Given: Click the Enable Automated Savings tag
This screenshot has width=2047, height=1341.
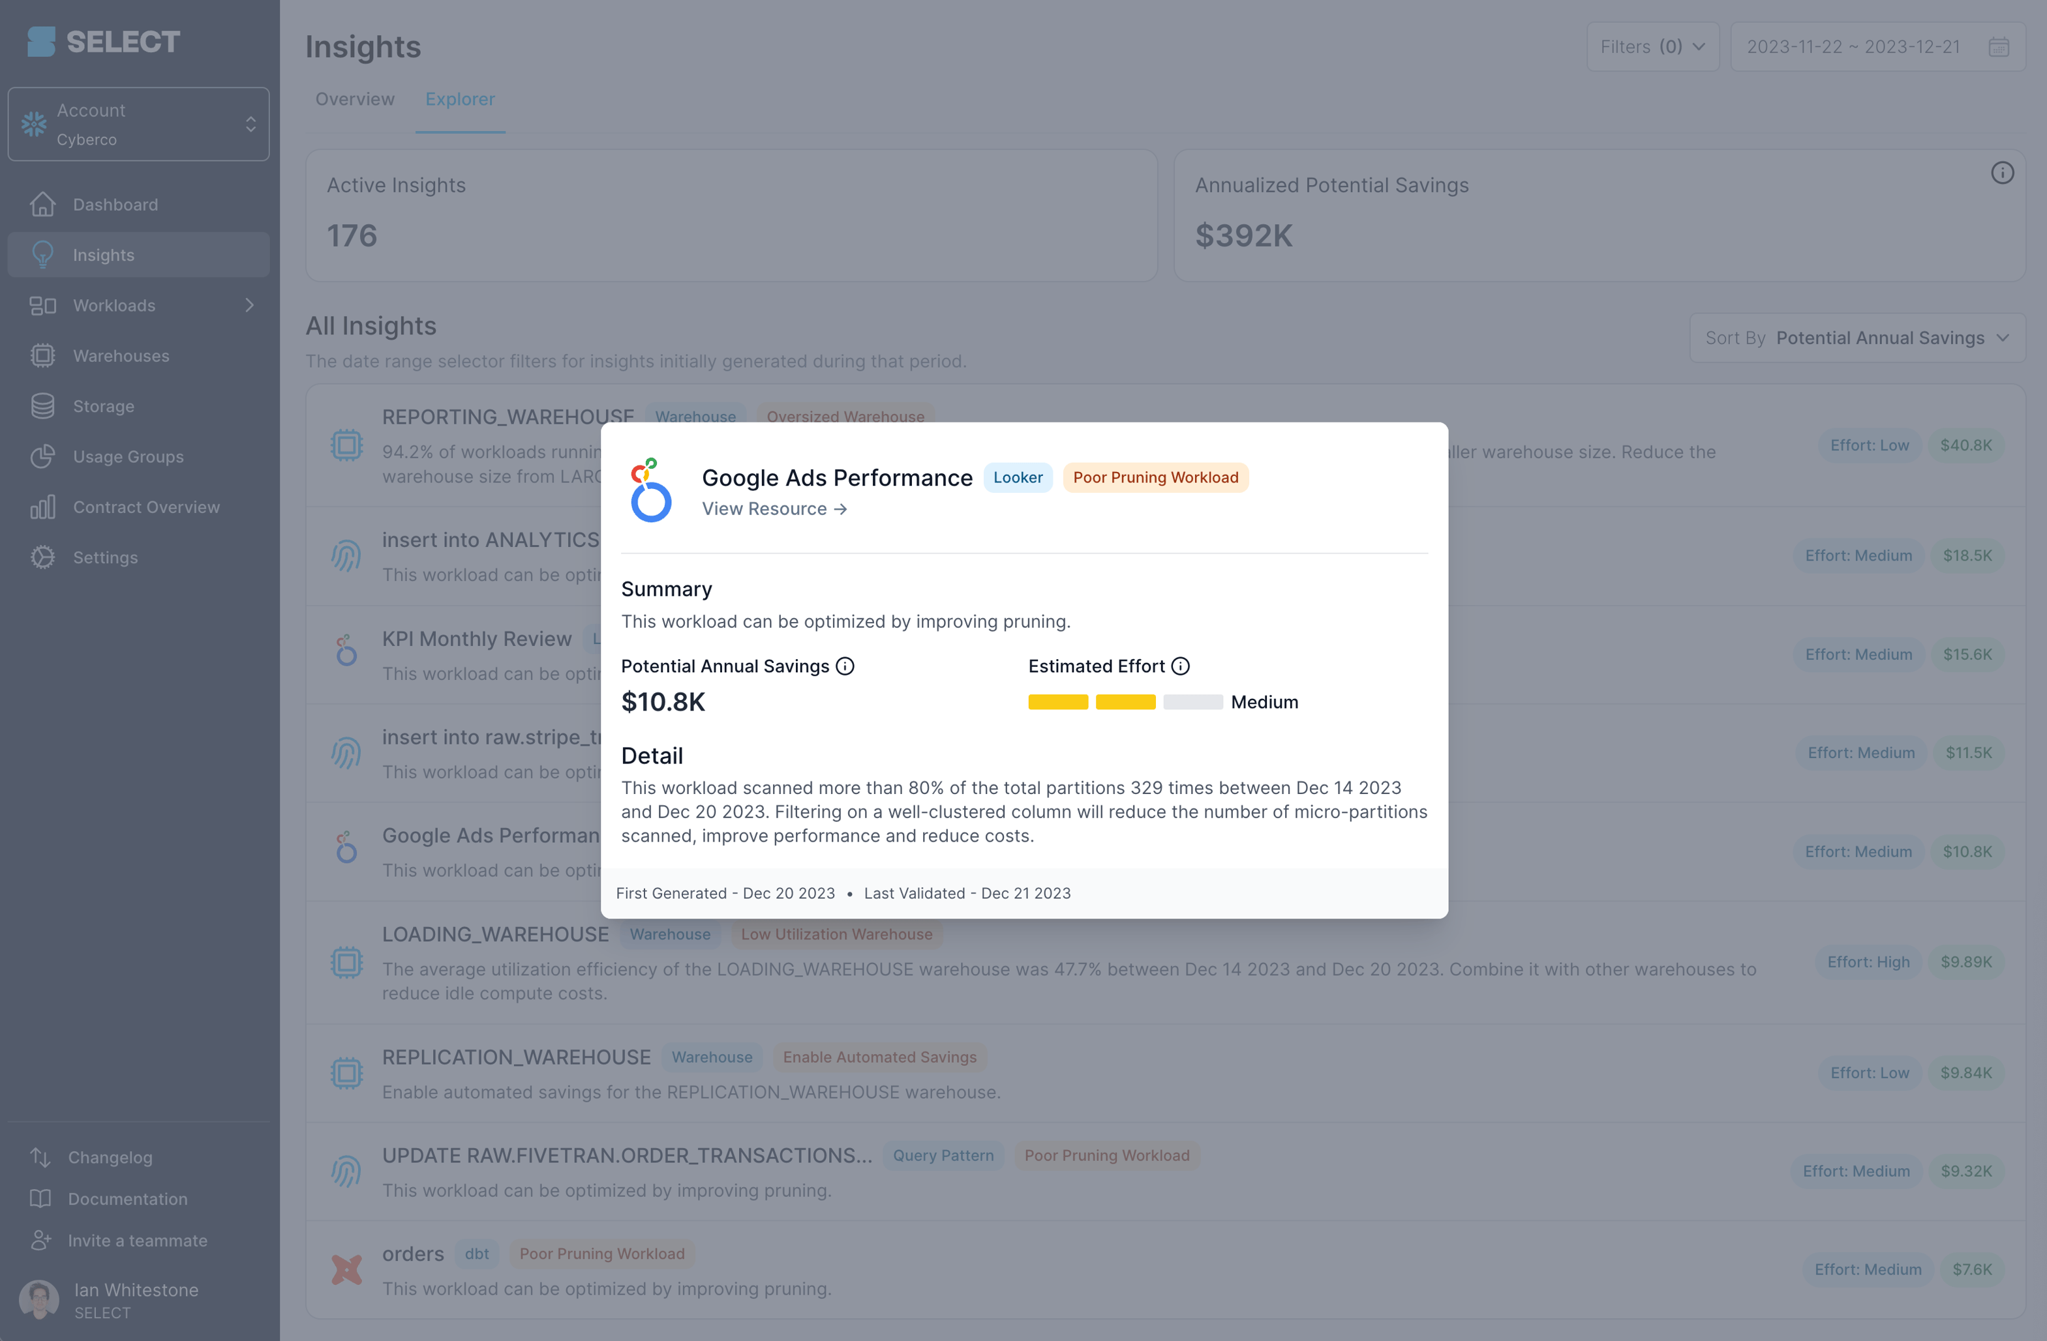Looking at the screenshot, I should [879, 1057].
